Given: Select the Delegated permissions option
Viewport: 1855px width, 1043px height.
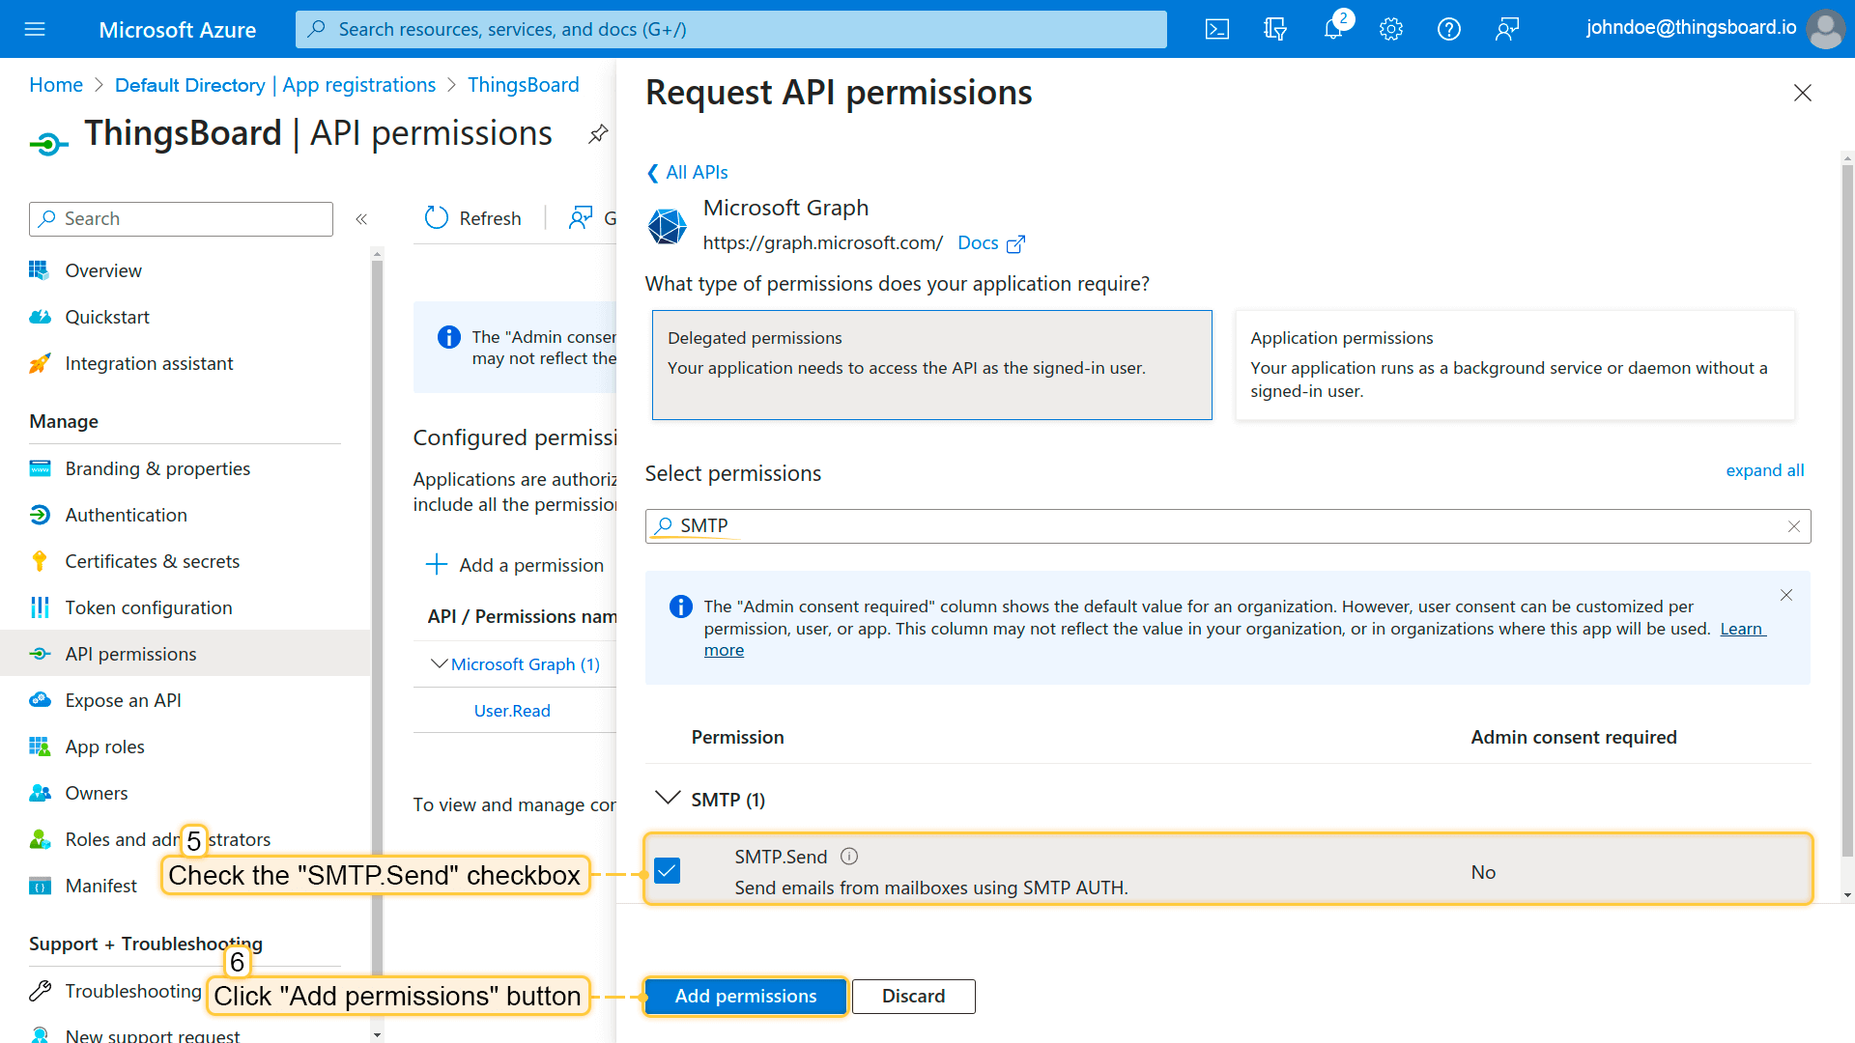Looking at the screenshot, I should pyautogui.click(x=931, y=365).
